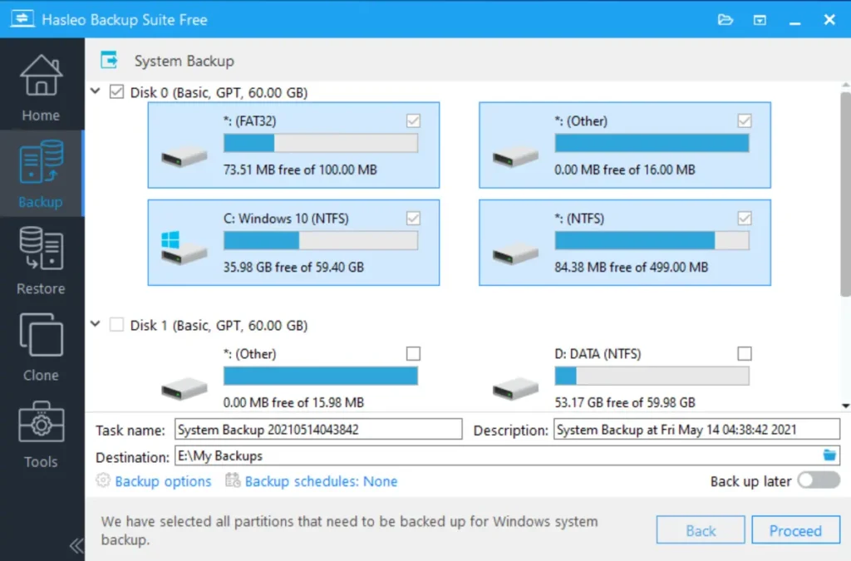This screenshot has width=851, height=561.
Task: Enable the D: DATA partition checkbox
Action: pos(744,353)
